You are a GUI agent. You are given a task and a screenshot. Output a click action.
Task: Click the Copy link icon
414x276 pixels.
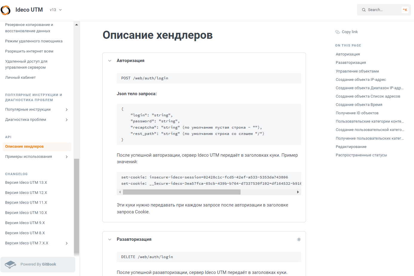[x=338, y=32]
